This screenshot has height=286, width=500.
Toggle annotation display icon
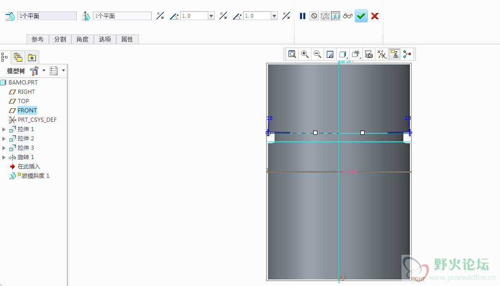click(394, 54)
